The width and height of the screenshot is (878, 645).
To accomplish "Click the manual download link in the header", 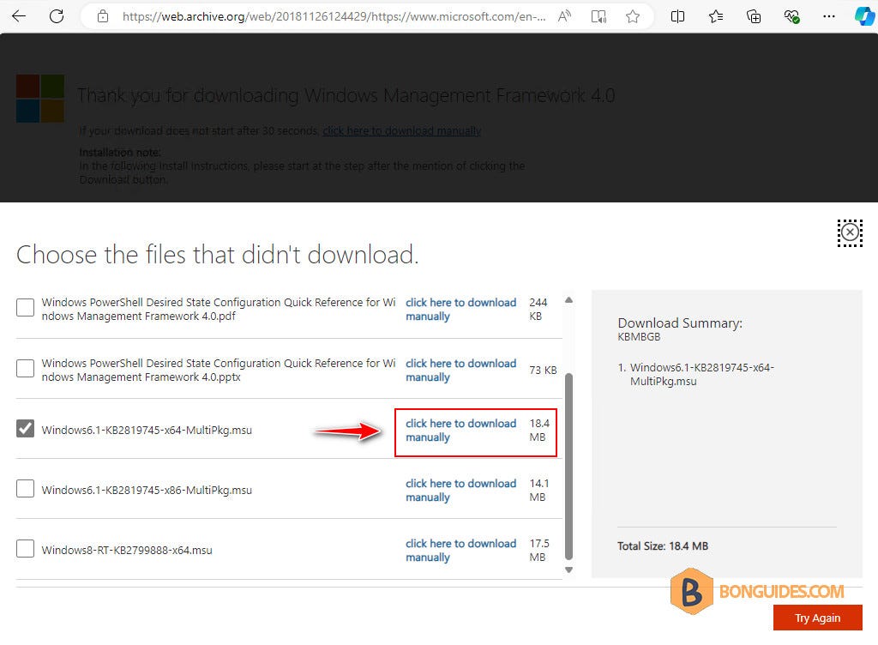I will (x=401, y=130).
